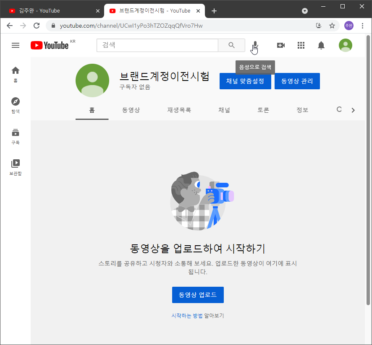Select the 토론 channel tab

coord(263,110)
